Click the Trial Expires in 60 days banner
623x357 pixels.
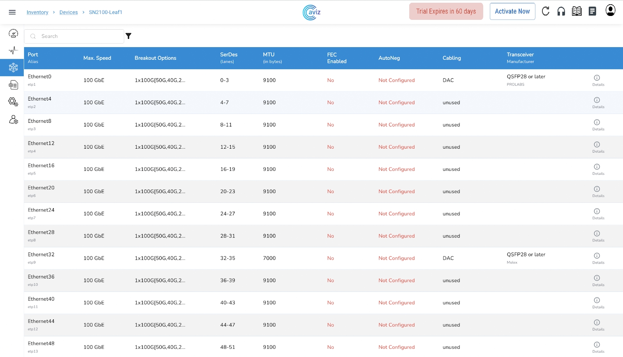(x=446, y=11)
